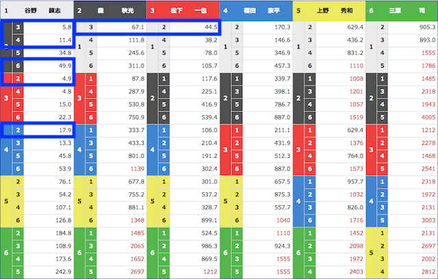
Task: Select boat 5 header 上野 秀和
Action: pyautogui.click(x=328, y=11)
